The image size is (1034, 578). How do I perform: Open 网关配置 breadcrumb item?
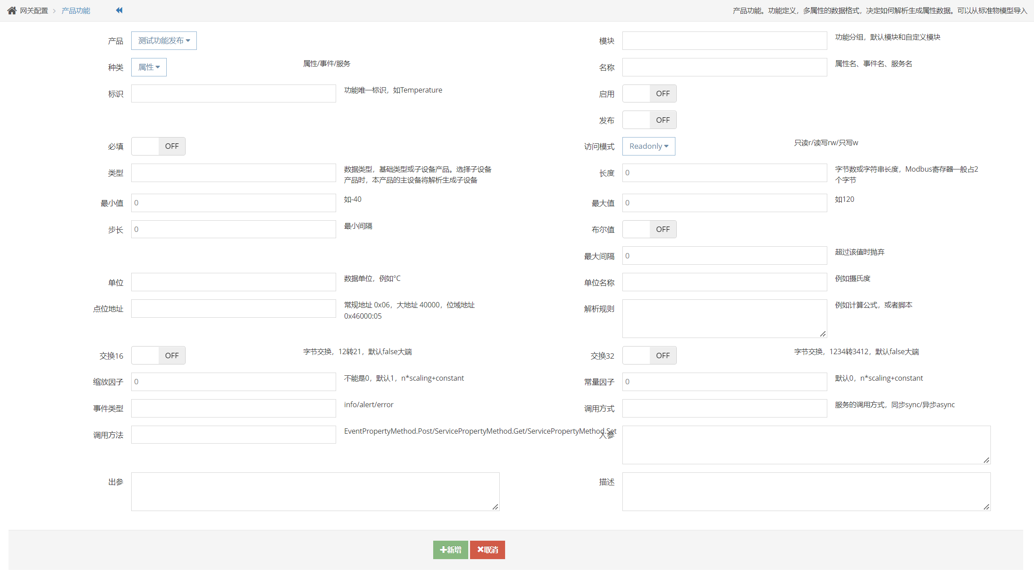[x=34, y=10]
